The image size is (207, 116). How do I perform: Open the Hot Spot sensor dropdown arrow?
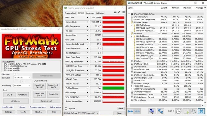pos(87,31)
